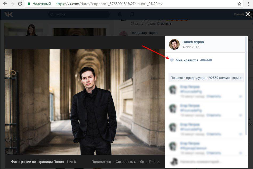This screenshot has width=253, height=169.
Task: Open the music player note icon
Action: point(132,14)
